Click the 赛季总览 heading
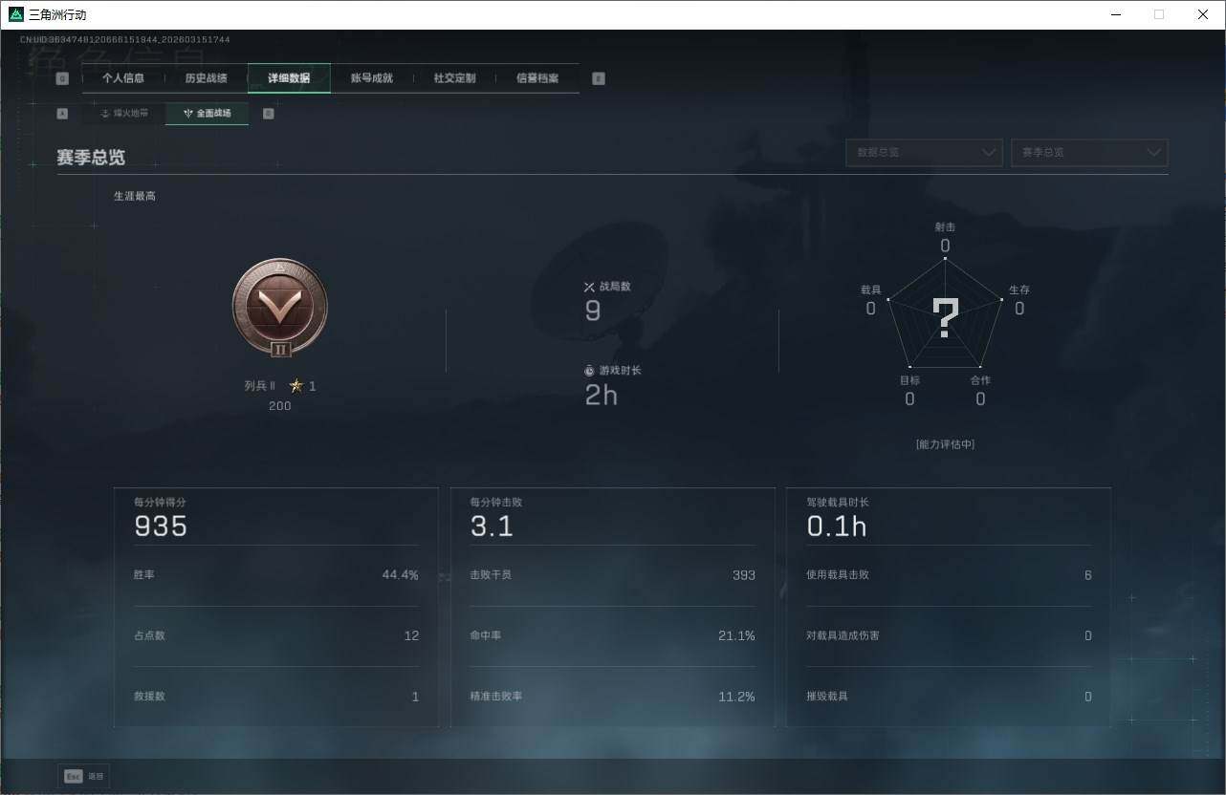Screen dimensions: 1226x795 click(91, 157)
